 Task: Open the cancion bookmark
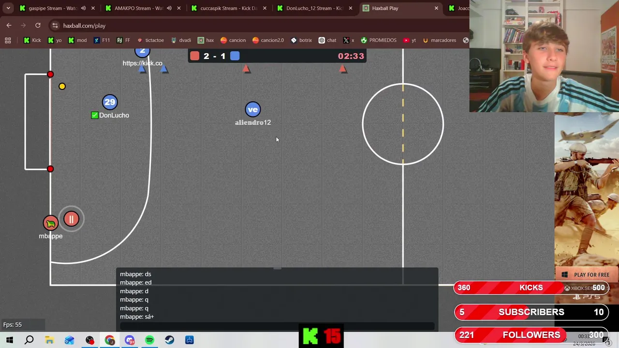pos(233,40)
